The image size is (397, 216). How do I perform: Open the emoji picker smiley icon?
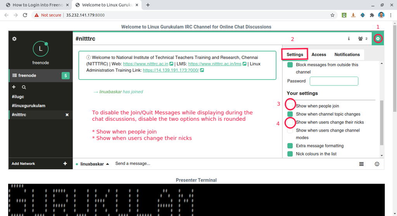pos(377,164)
